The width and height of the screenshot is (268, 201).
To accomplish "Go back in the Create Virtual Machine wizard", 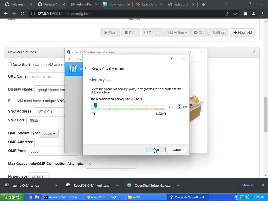I will pyautogui.click(x=86, y=68).
